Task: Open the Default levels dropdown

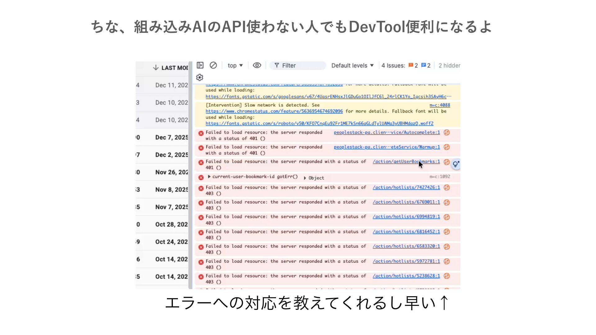Action: (x=352, y=65)
